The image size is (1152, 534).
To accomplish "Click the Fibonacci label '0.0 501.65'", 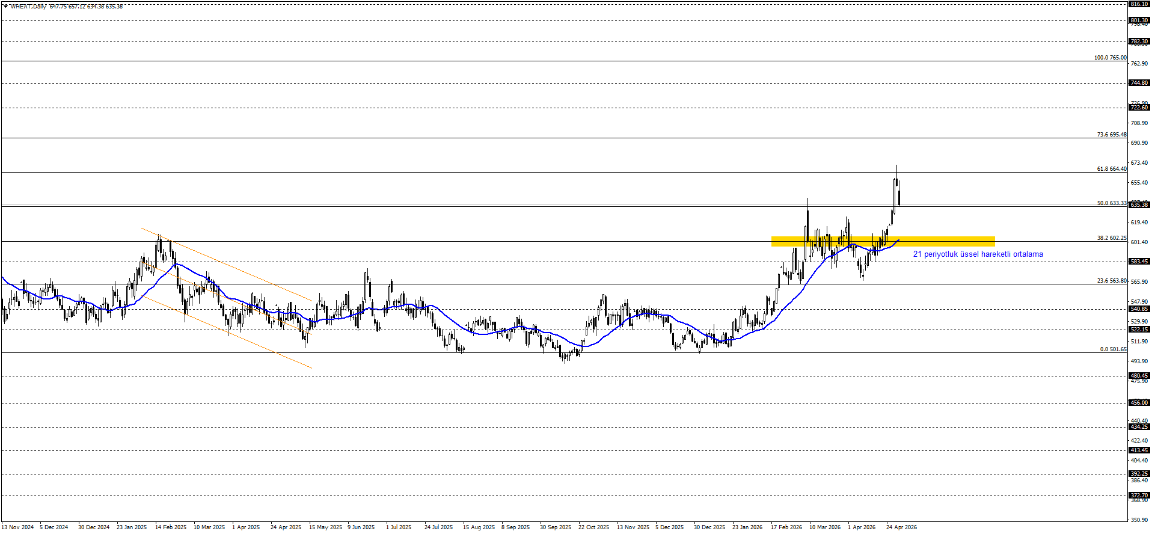I will (x=1113, y=349).
